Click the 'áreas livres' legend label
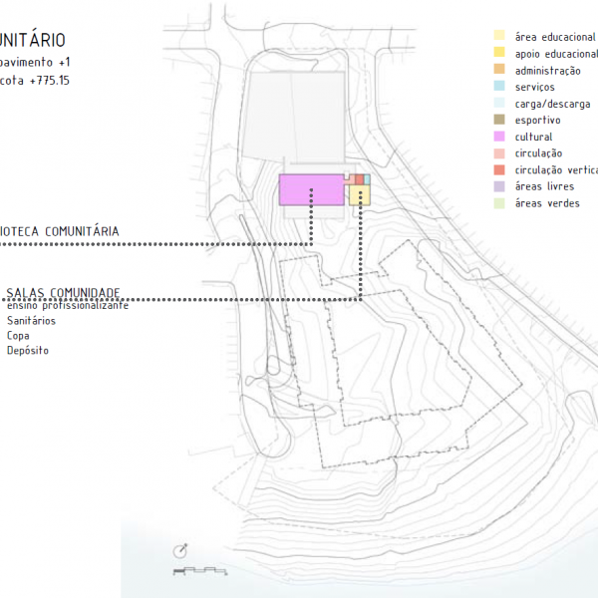 [x=544, y=186]
